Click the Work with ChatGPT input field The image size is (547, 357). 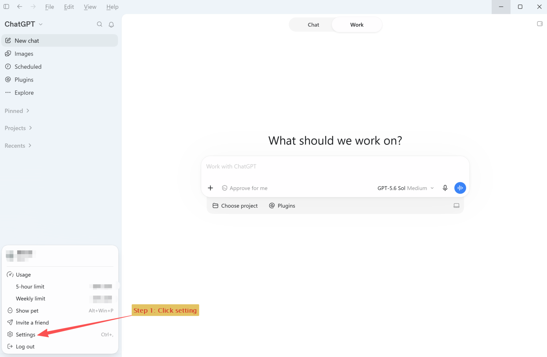[x=335, y=167]
